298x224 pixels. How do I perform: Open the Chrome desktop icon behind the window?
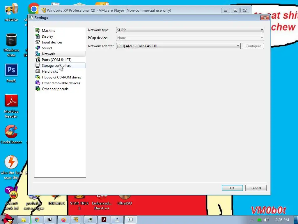point(33,9)
